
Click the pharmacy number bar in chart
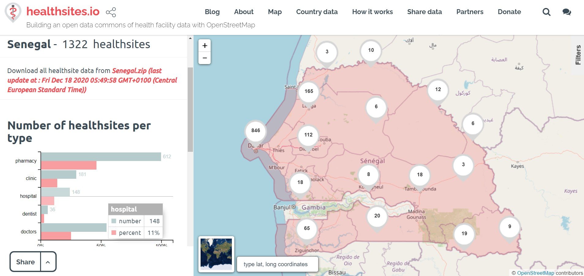point(101,157)
